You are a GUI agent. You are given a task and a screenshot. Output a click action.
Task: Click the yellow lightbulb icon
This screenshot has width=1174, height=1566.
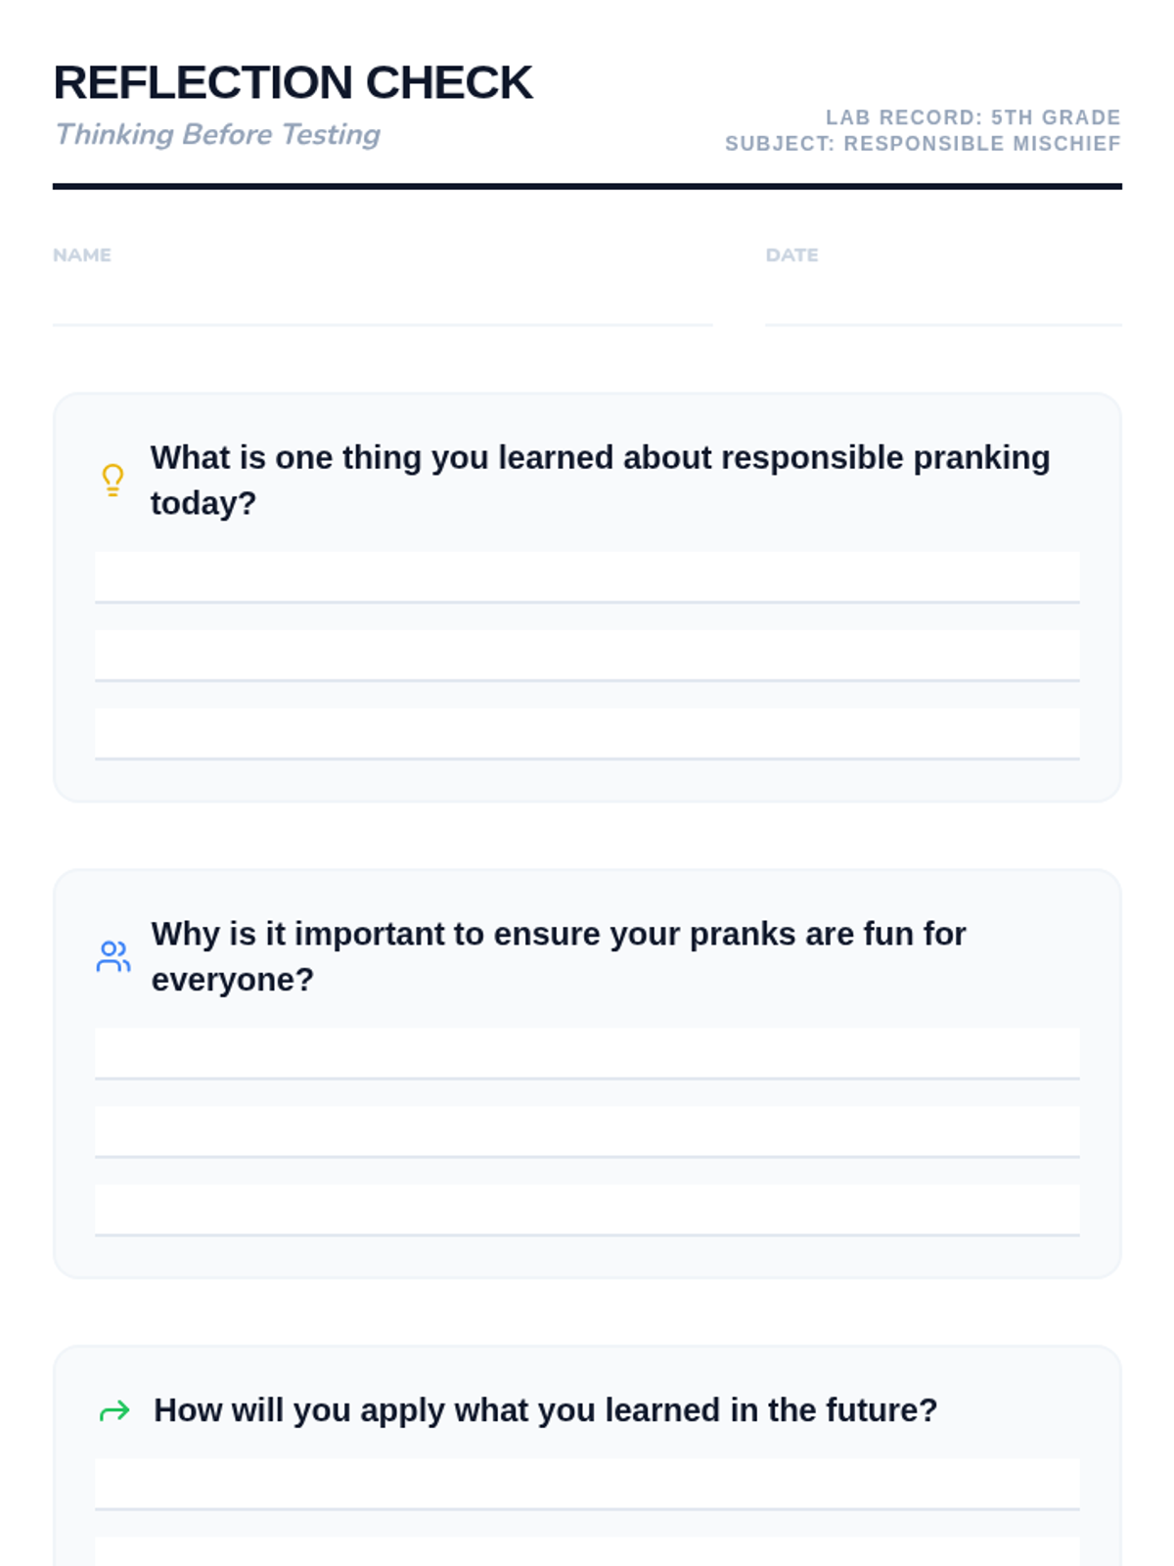pos(113,480)
